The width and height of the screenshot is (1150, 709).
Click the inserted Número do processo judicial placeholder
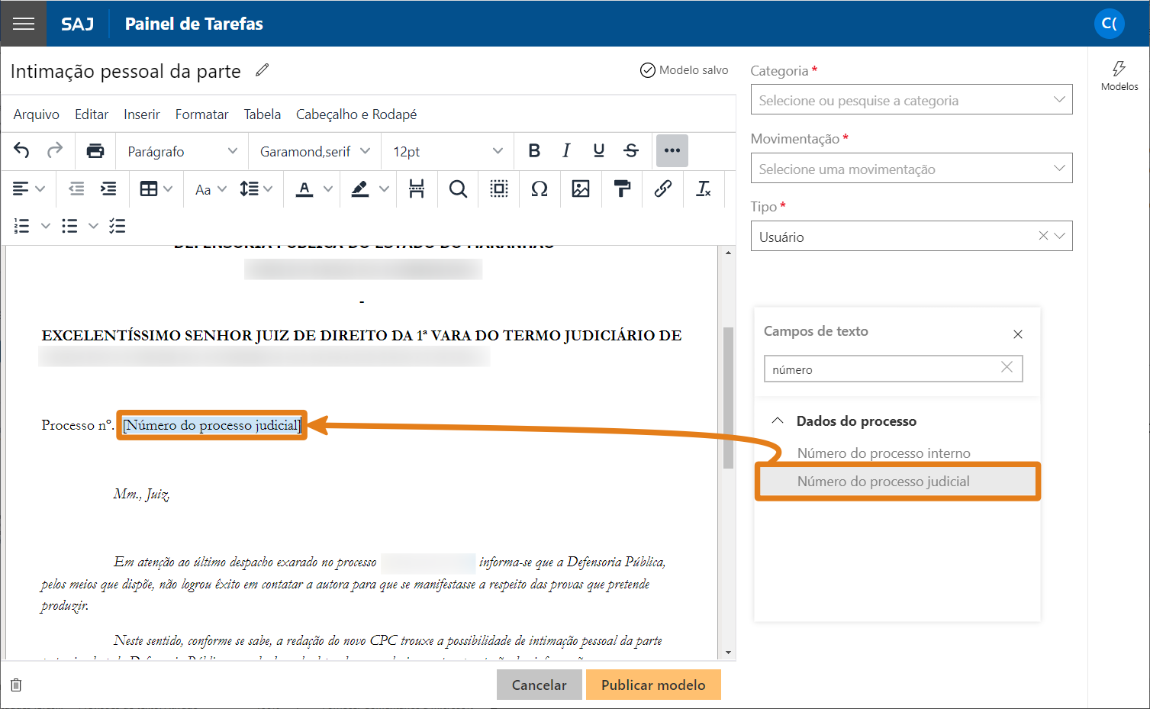212,425
